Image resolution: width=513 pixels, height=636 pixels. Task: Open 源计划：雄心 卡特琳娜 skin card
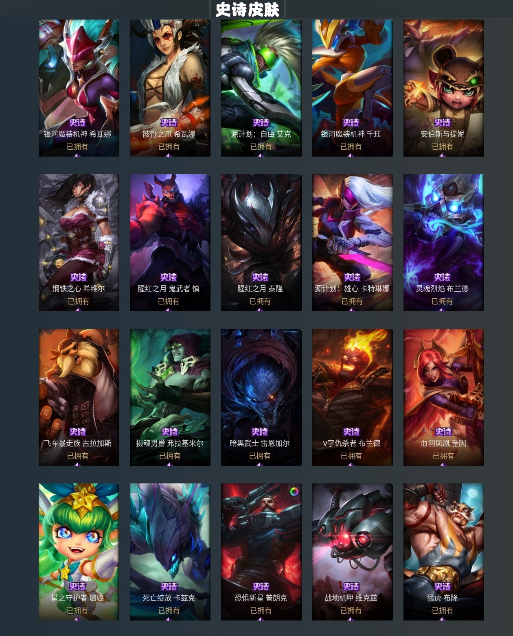(353, 243)
